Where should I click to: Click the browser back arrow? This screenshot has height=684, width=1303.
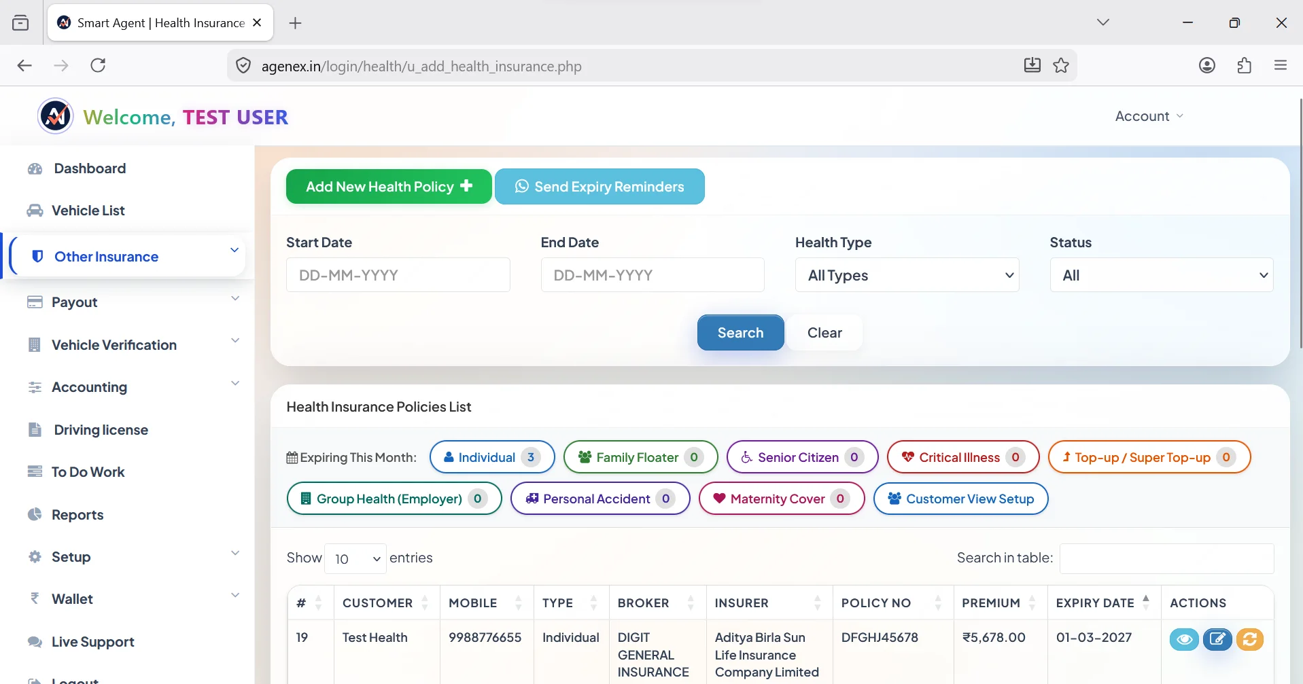[x=24, y=65]
